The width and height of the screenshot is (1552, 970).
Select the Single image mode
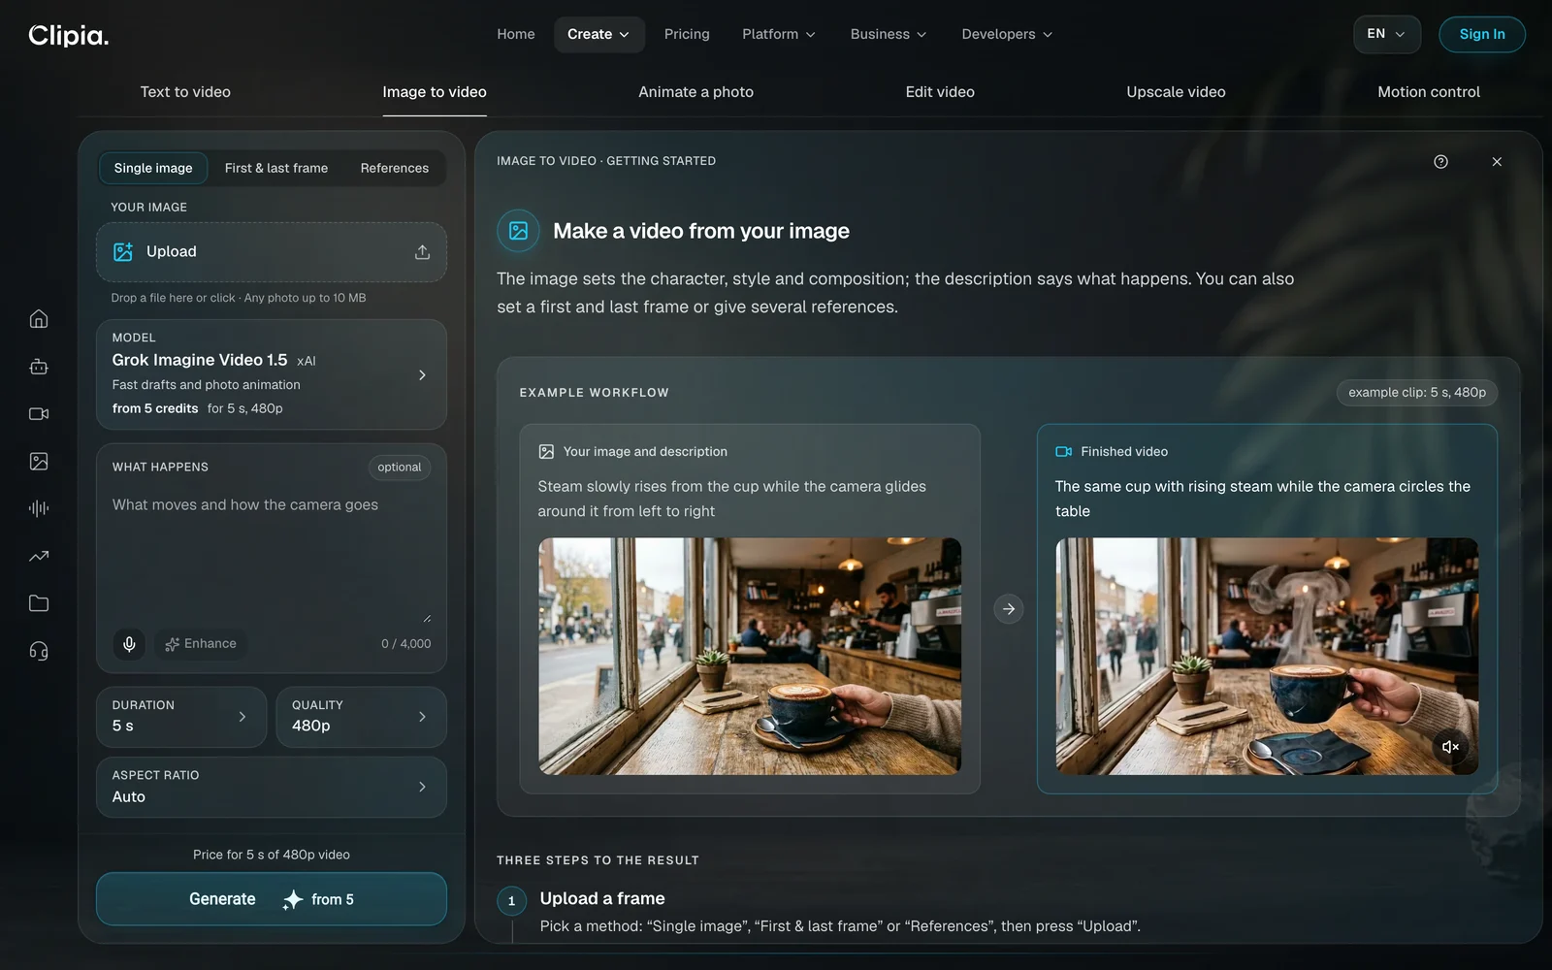pos(153,168)
